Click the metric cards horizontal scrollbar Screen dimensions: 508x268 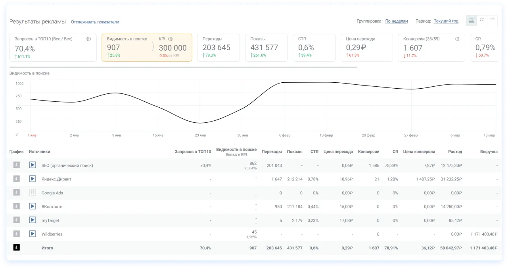pyautogui.click(x=184, y=67)
